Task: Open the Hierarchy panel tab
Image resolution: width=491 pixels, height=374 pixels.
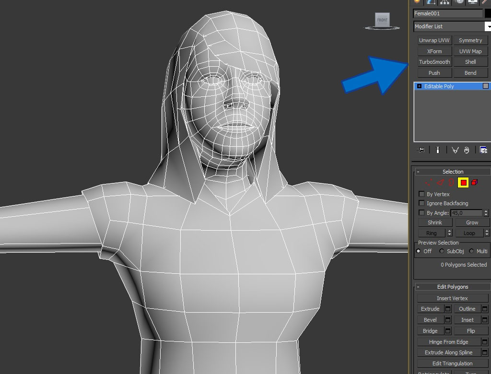Action: pos(444,2)
